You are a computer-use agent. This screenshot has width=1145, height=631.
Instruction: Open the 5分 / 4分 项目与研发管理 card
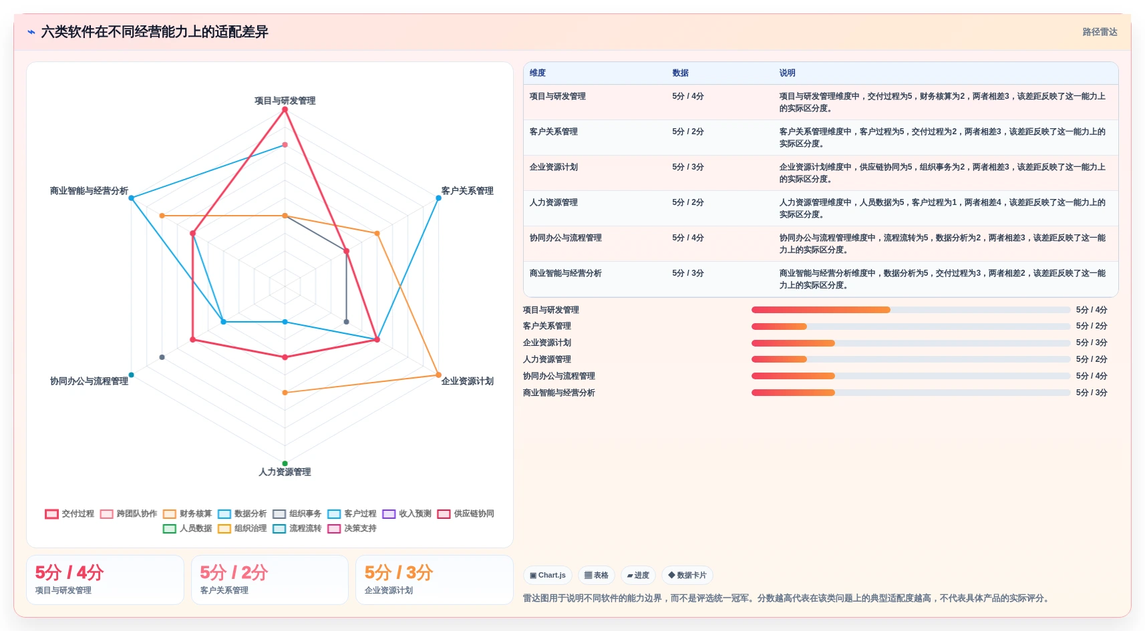[x=105, y=580]
